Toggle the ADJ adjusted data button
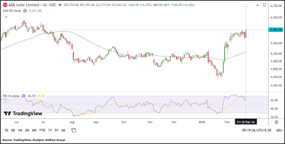 (x=279, y=130)
